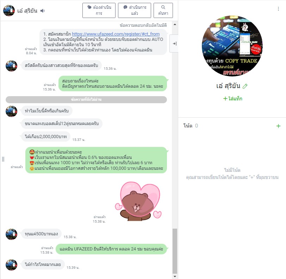The image size is (286, 279).
Task: Add a new note with the plus icon
Action: pos(278,126)
